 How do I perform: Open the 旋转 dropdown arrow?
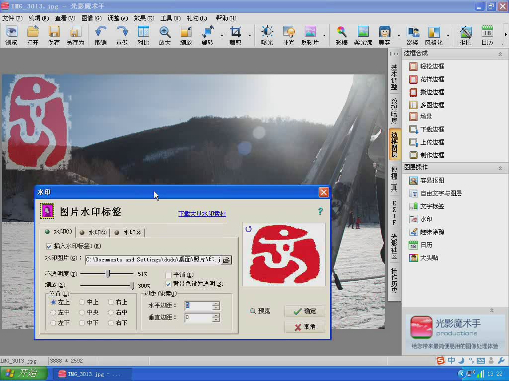pyautogui.click(x=222, y=35)
